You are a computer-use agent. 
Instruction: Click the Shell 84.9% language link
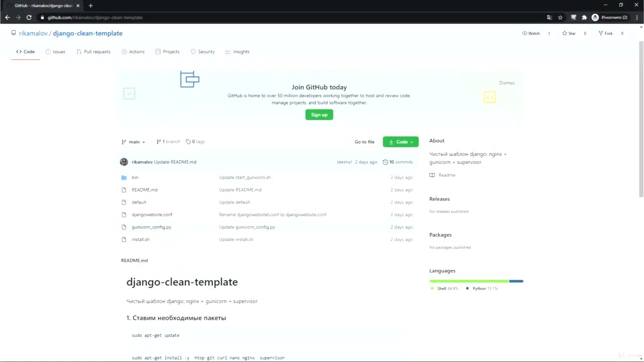444,289
